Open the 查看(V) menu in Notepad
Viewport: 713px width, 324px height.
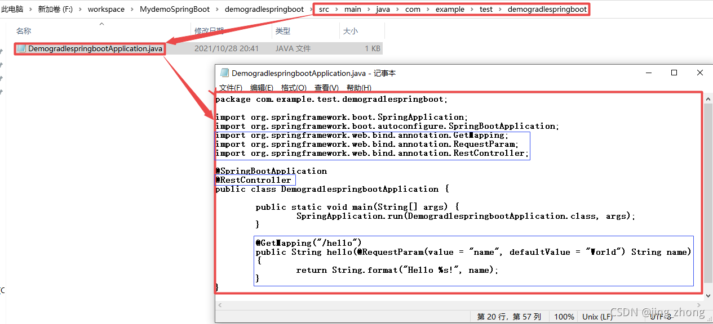coord(326,88)
